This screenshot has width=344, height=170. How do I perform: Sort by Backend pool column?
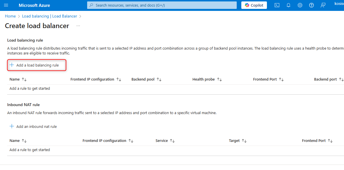point(147,79)
